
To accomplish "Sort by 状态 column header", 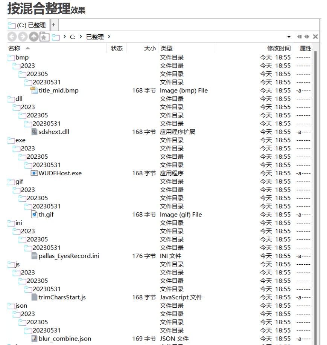I will pos(117,48).
